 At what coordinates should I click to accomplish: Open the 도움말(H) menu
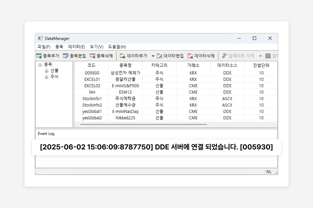click(x=117, y=47)
